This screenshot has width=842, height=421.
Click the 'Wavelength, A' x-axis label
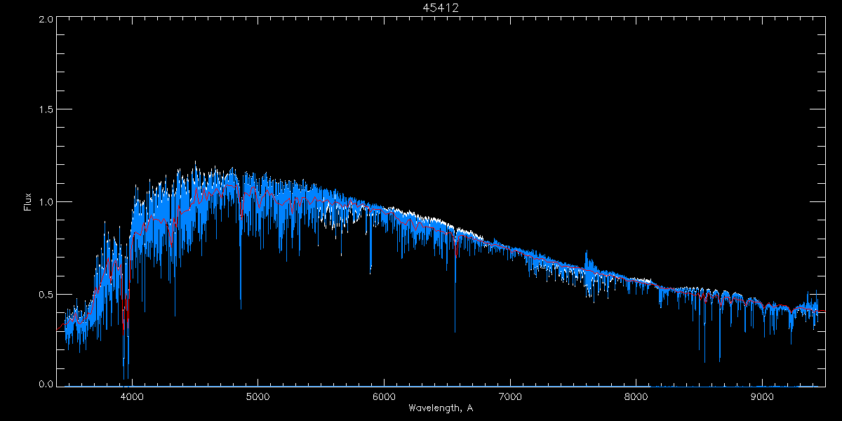tap(440, 408)
